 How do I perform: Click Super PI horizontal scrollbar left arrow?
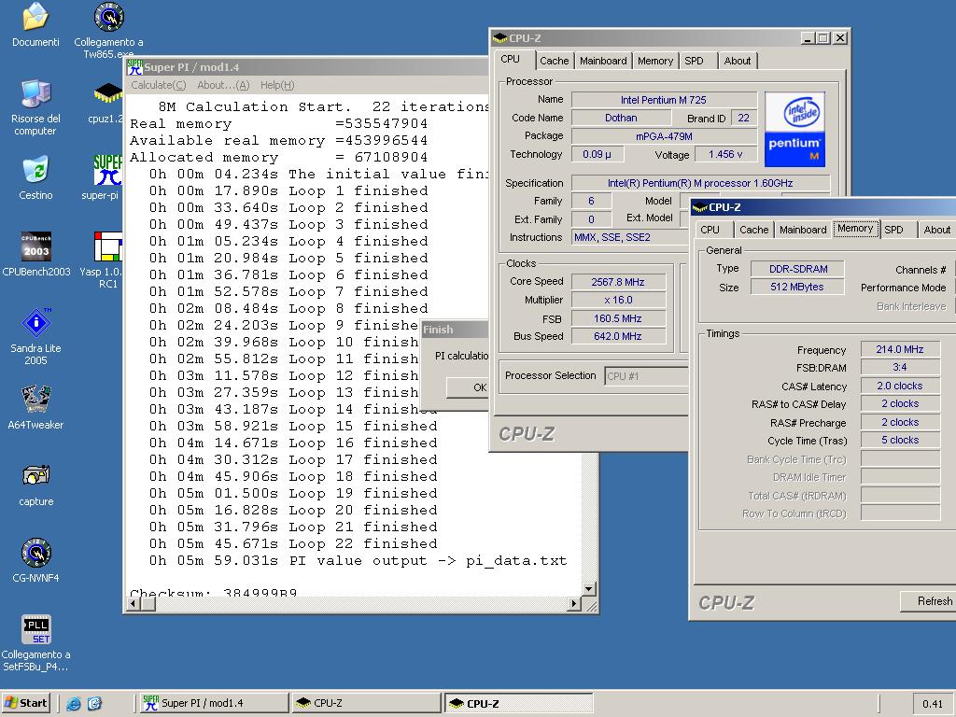(x=134, y=604)
